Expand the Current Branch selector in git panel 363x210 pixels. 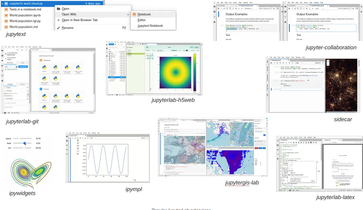pyautogui.click(x=16, y=59)
